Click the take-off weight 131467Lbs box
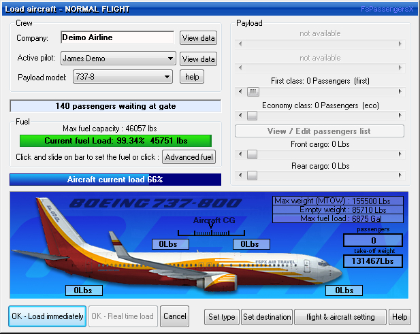This screenshot has height=334, width=420. point(373,261)
